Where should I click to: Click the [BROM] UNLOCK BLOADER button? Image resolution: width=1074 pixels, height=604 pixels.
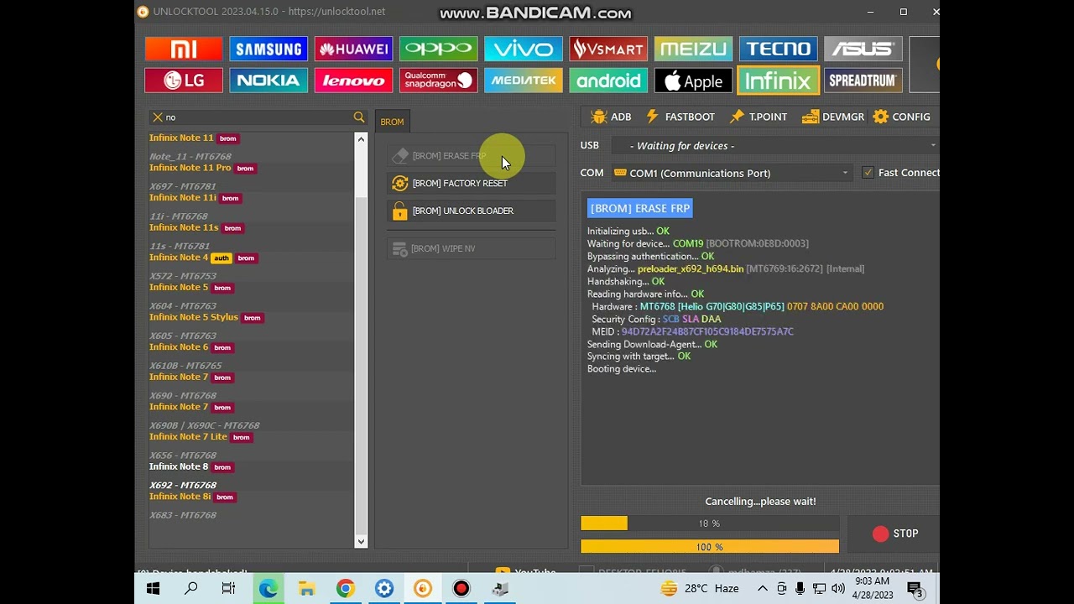(x=471, y=211)
